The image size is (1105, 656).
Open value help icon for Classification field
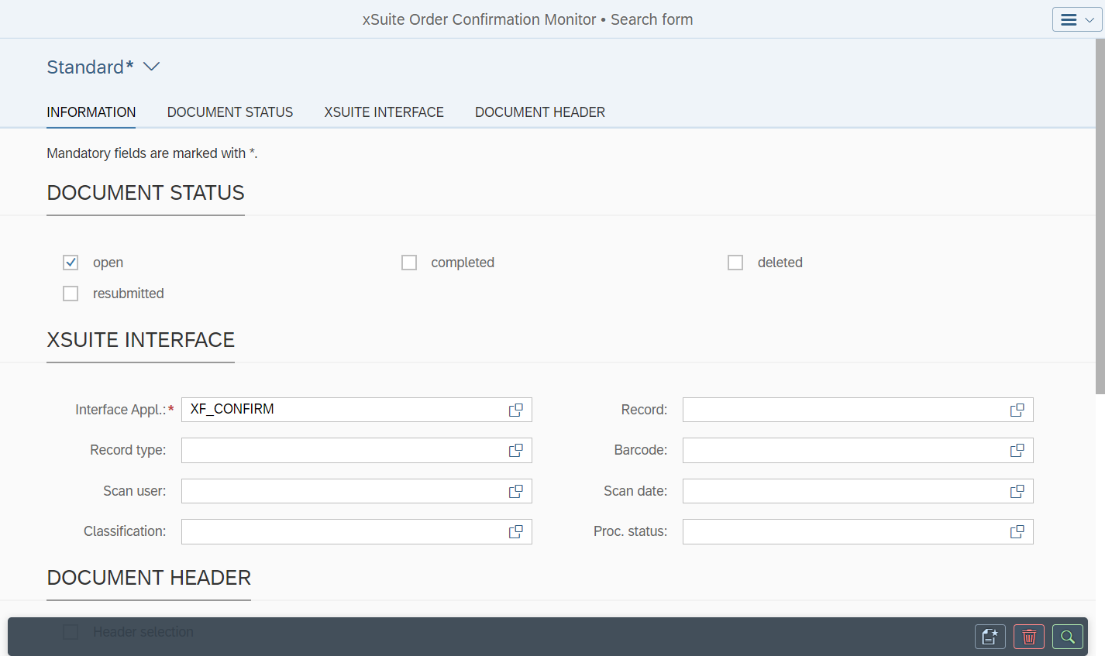(x=515, y=532)
